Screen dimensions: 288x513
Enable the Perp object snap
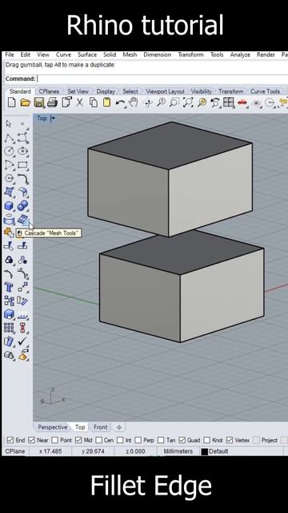click(x=138, y=440)
